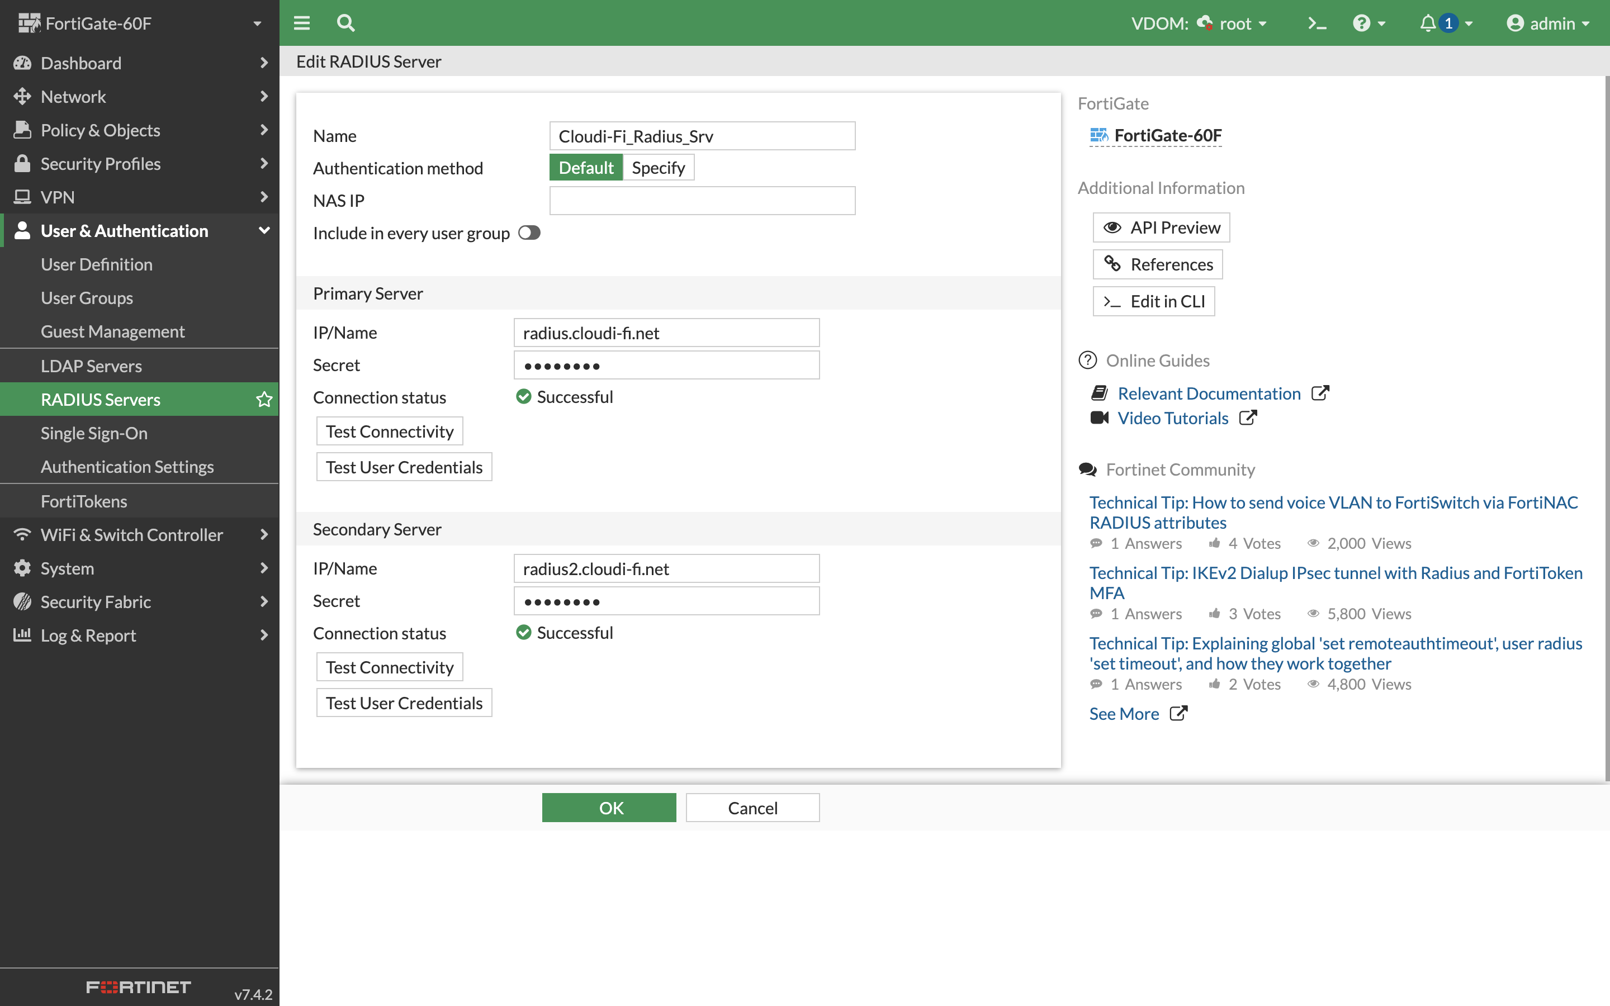Click the search icon in the top bar
Screen dimensions: 1610x1006
[345, 22]
